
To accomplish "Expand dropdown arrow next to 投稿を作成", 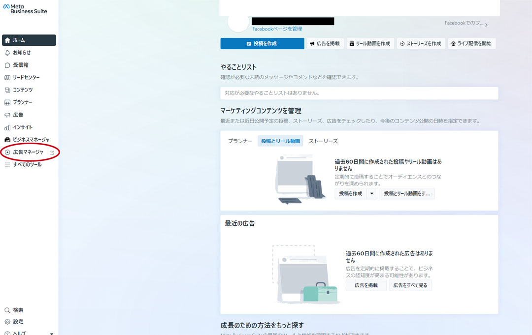I will click(372, 194).
